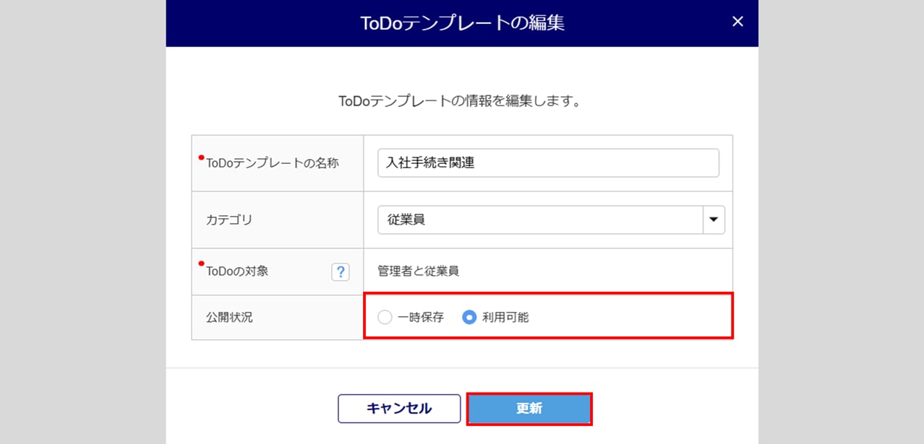Screen dimensions: 924x444
Task: Click the ToDoの対象 row label
Action: click(237, 271)
